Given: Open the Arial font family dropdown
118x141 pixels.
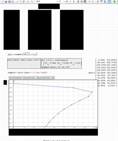Looking at the screenshot, I should (x=47, y=1).
